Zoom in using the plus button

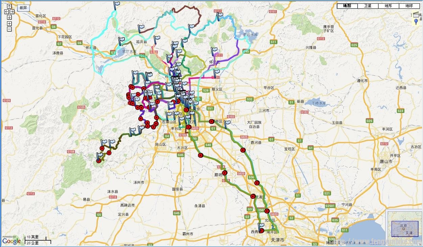click(x=9, y=23)
